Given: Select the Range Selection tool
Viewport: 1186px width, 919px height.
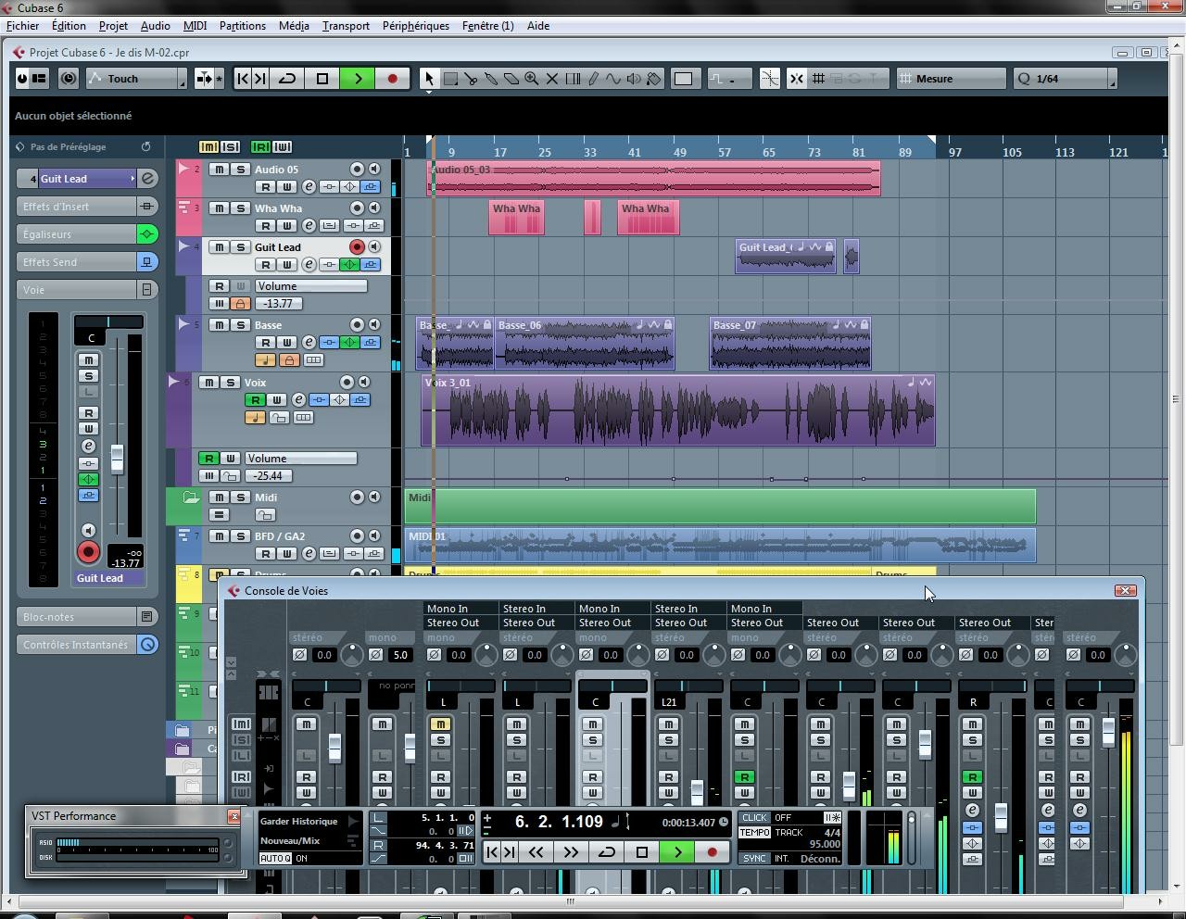Looking at the screenshot, I should pos(450,79).
